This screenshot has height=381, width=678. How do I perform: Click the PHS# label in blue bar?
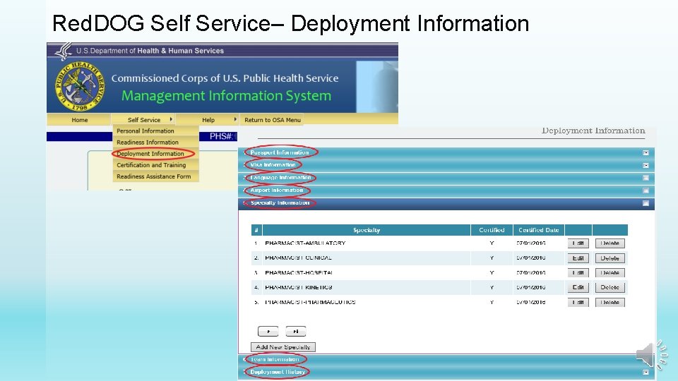pos(221,136)
